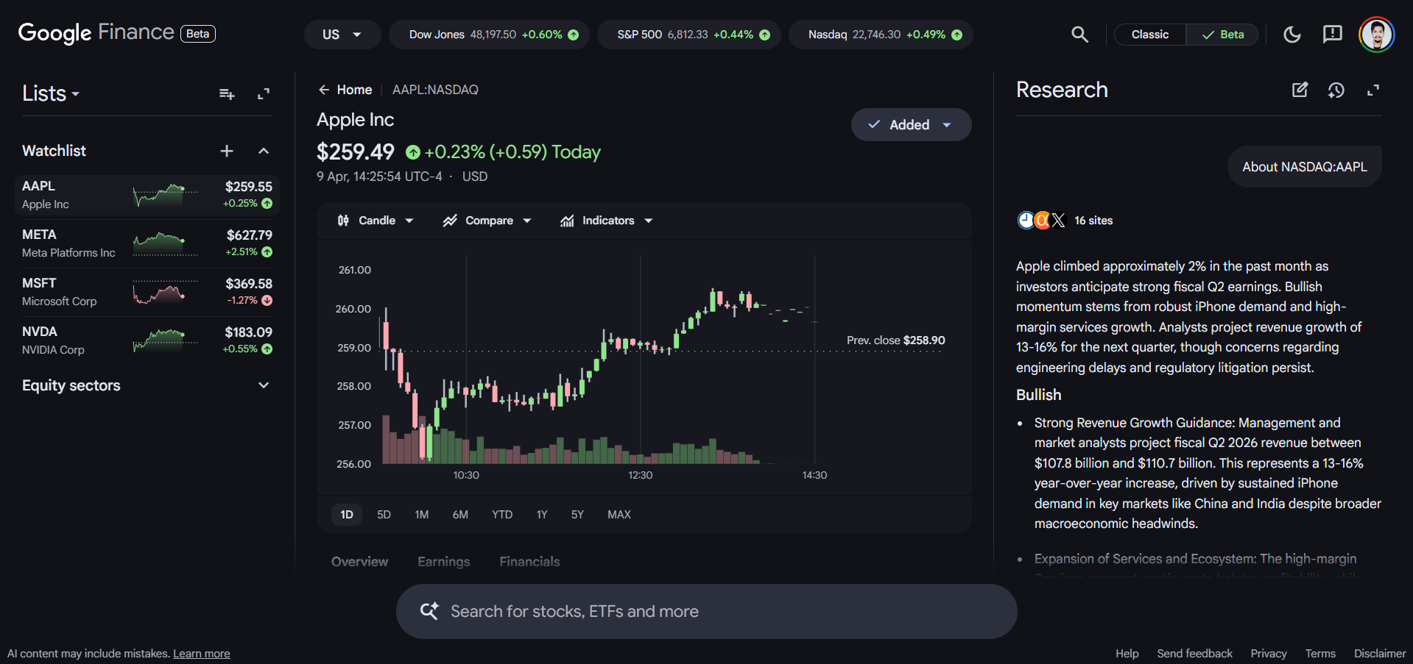Switch to the Earnings tab
Image resolution: width=1413 pixels, height=664 pixels.
click(x=443, y=561)
